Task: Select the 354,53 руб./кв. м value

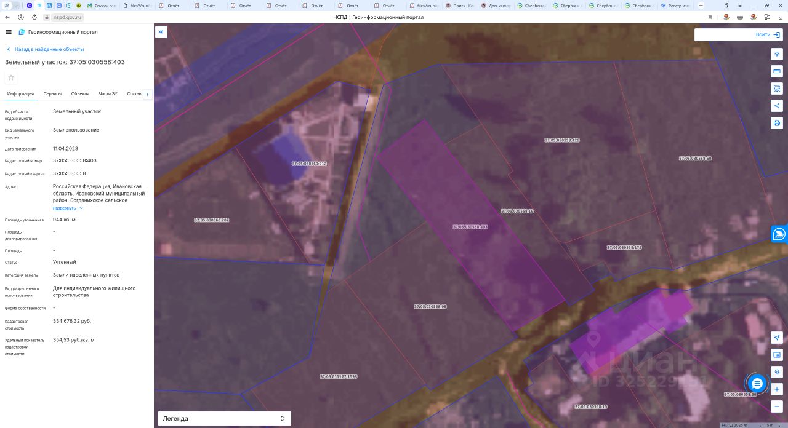Action: click(74, 339)
